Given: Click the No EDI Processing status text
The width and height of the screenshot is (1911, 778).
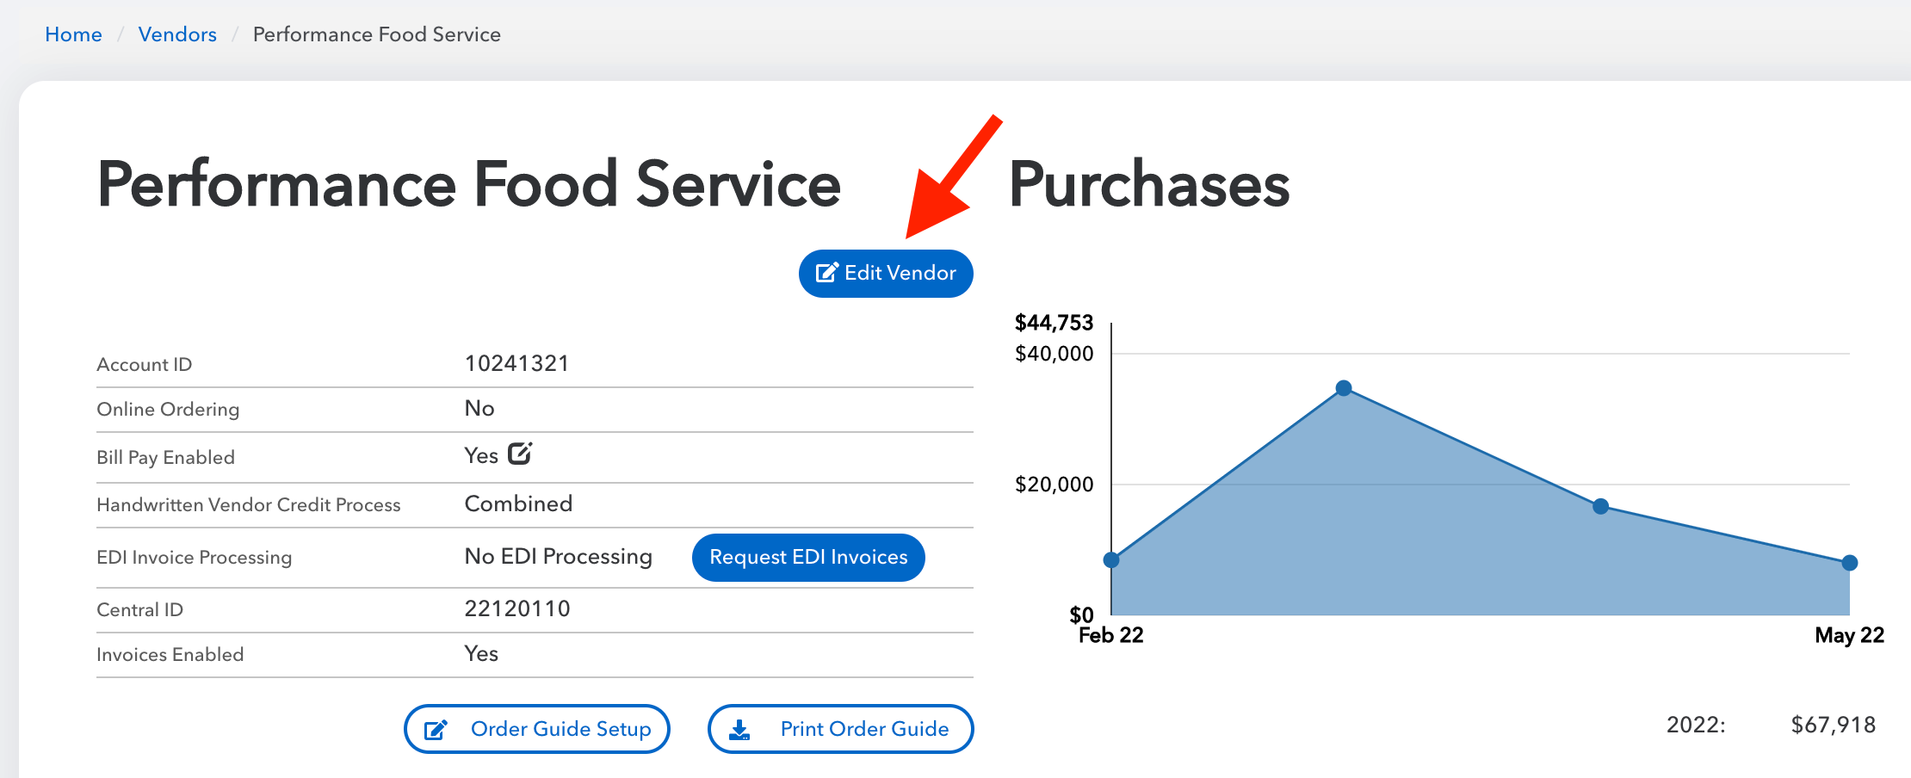Looking at the screenshot, I should [x=558, y=557].
